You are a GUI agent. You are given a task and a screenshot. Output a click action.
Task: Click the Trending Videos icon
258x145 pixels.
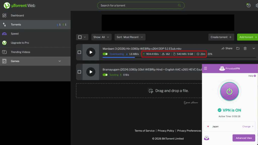tap(4, 52)
